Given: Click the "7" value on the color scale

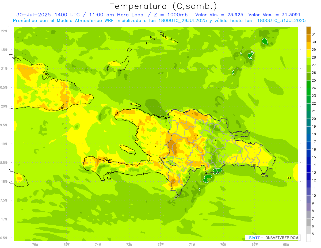Looking at the screenshot, I should coord(313,219).
